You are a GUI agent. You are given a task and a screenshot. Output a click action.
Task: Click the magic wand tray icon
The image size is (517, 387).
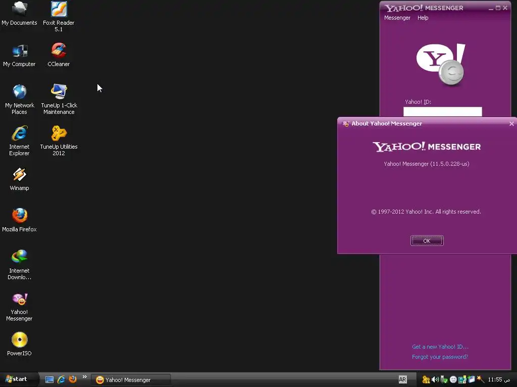[481, 379]
